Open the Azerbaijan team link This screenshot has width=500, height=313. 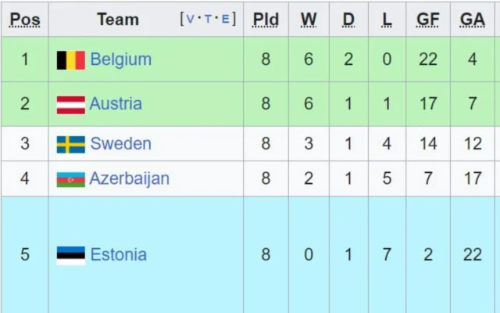coord(130,178)
